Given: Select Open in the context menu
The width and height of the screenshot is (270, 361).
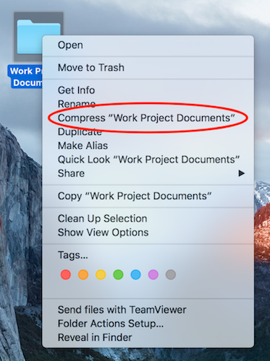Looking at the screenshot, I should pos(148,45).
